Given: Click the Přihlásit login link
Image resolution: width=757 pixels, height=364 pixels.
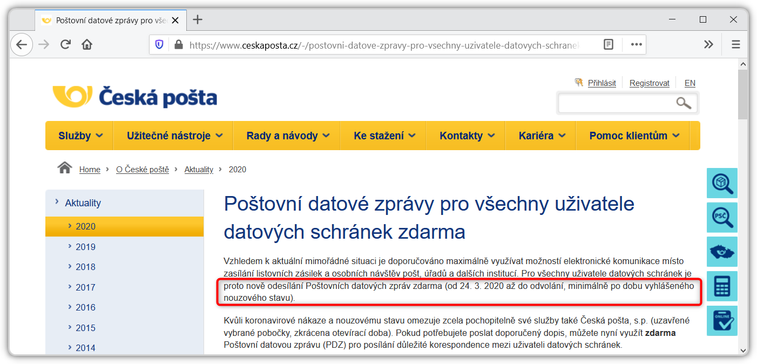Looking at the screenshot, I should click(602, 83).
